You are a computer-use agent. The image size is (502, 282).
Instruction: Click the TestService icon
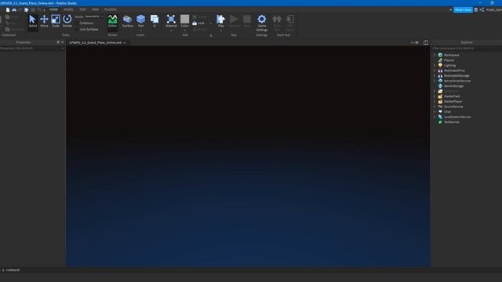(x=440, y=122)
